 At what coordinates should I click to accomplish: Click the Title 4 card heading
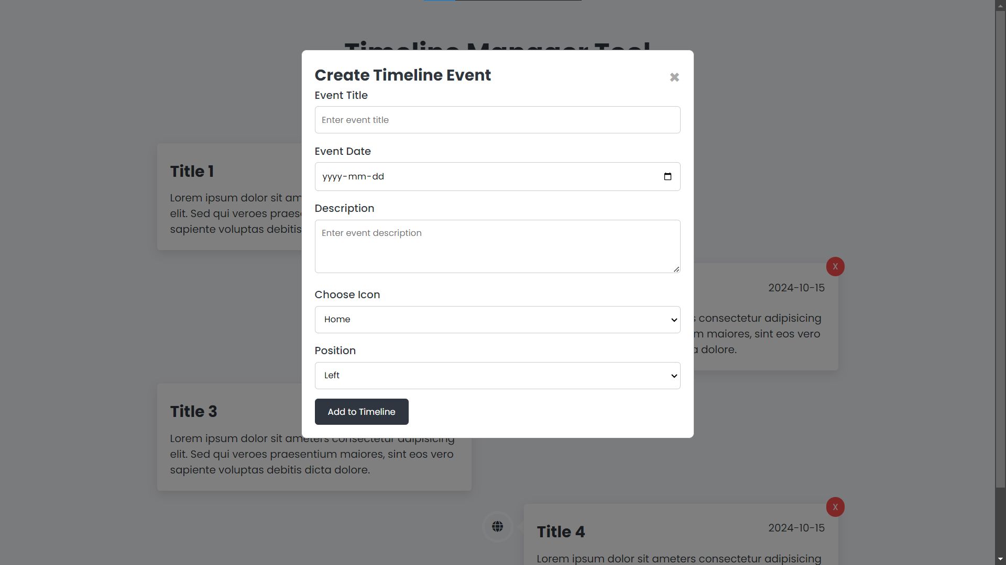tap(561, 532)
